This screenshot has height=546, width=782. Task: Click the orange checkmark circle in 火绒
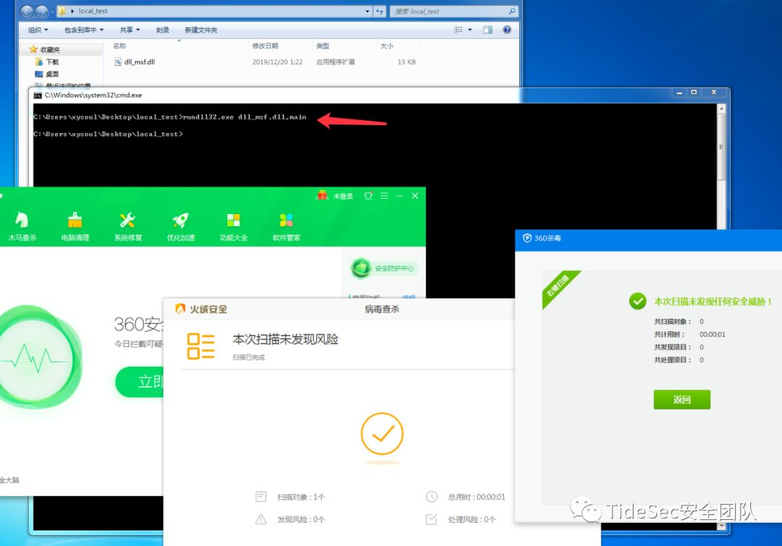point(382,433)
